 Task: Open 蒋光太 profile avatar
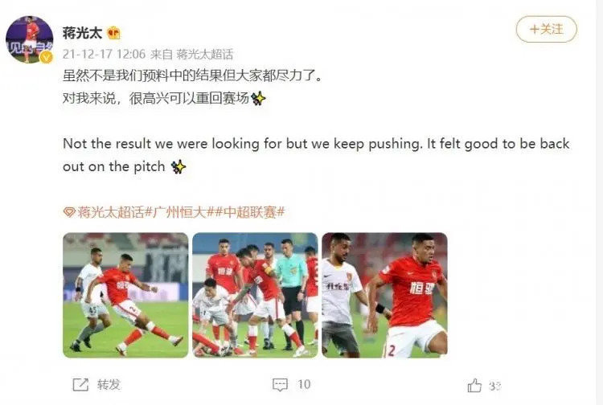[x=30, y=39]
